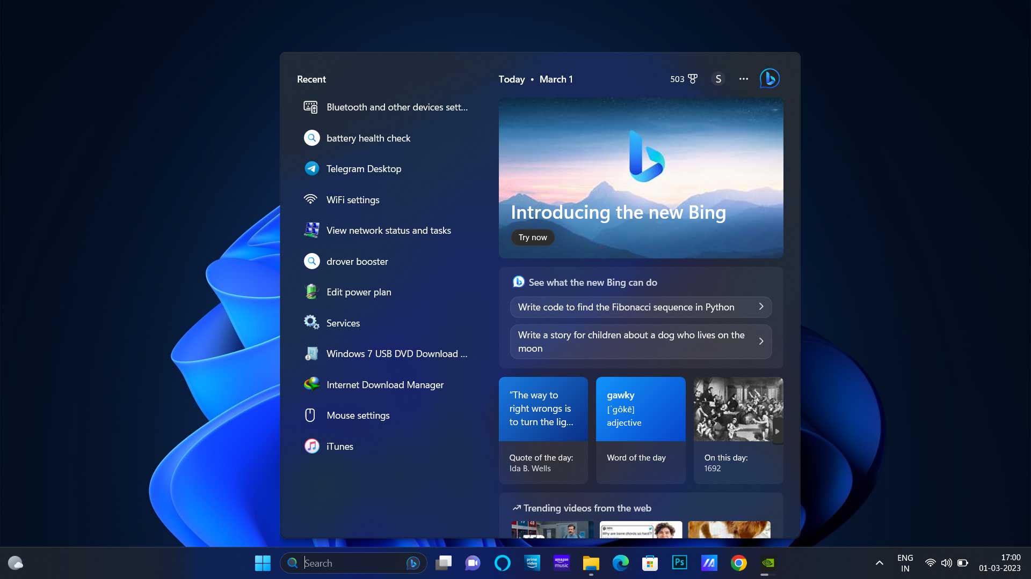This screenshot has width=1031, height=579.
Task: Open the three-dots options menu
Action: (744, 79)
